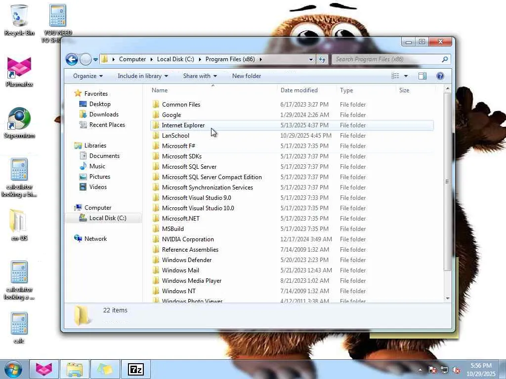Sort by the Type column header

(x=366, y=90)
